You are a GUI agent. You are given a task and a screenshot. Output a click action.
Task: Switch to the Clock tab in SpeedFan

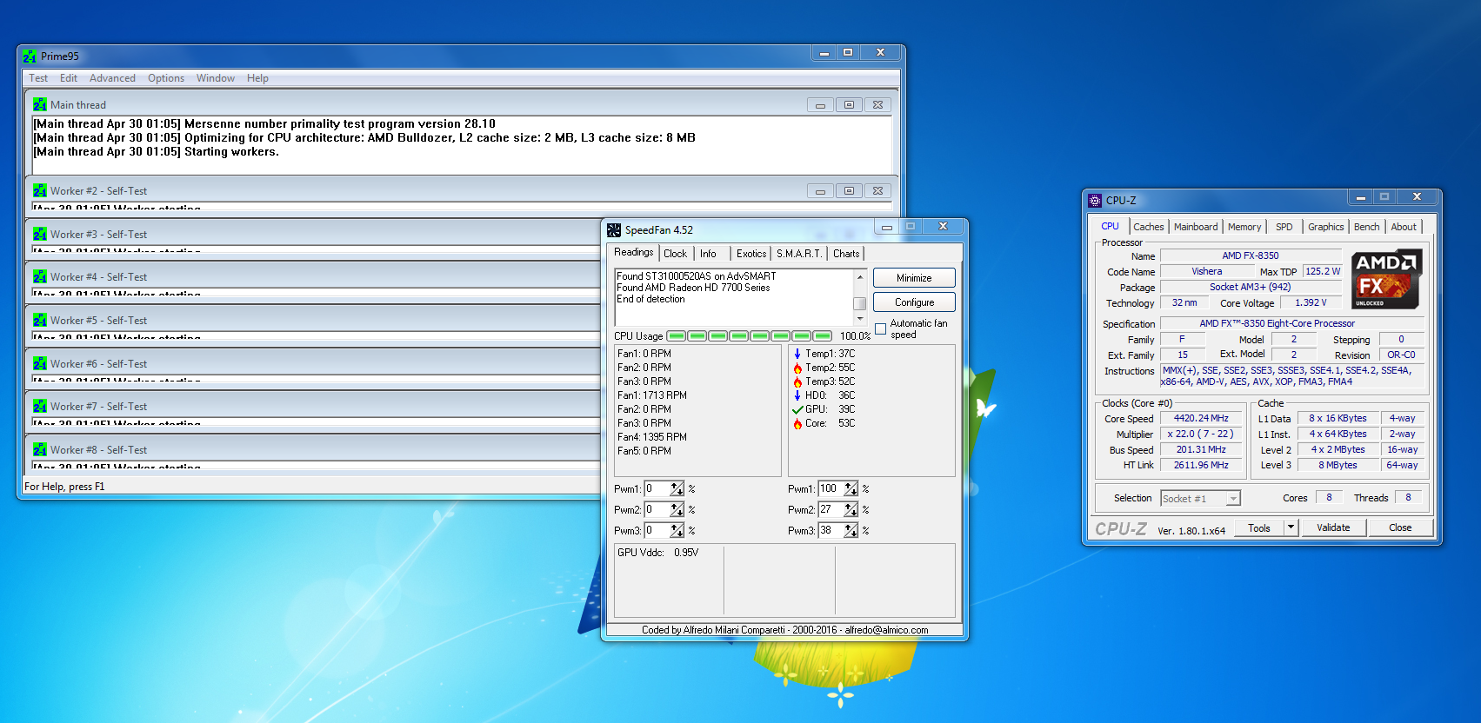coord(675,254)
